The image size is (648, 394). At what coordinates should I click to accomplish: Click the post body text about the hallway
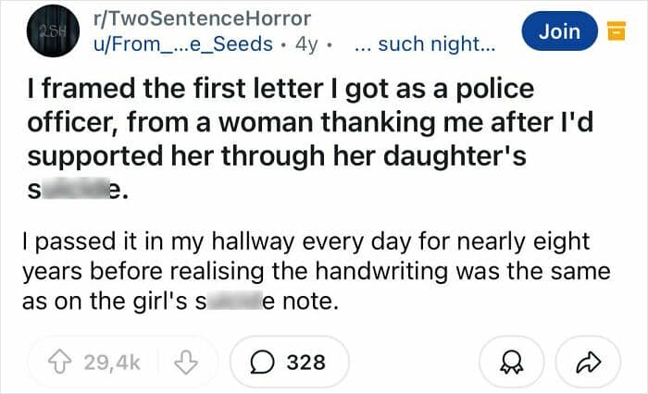pos(315,272)
